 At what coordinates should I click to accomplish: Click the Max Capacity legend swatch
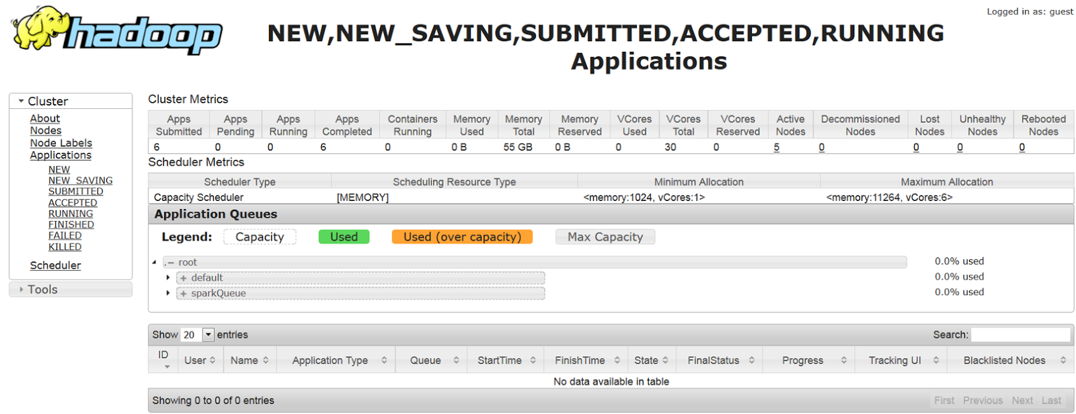[x=605, y=237]
